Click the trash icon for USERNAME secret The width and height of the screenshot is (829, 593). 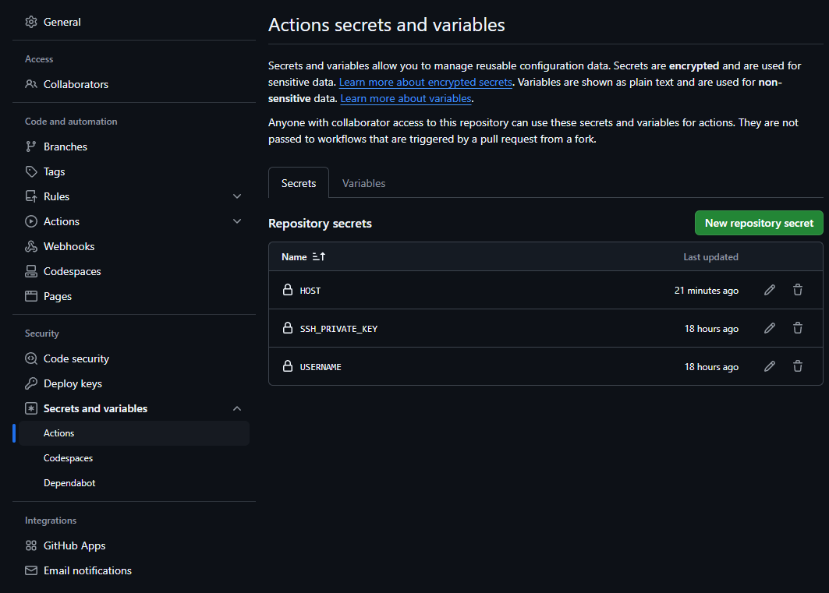coord(798,366)
